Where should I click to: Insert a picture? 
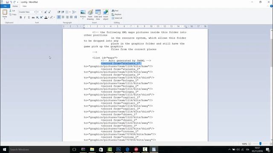coord(83,12)
